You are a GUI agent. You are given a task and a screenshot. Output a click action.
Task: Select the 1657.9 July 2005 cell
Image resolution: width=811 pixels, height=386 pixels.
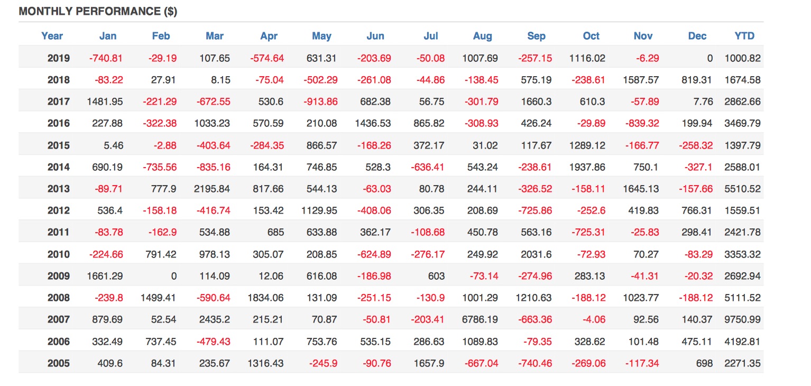[430, 364]
